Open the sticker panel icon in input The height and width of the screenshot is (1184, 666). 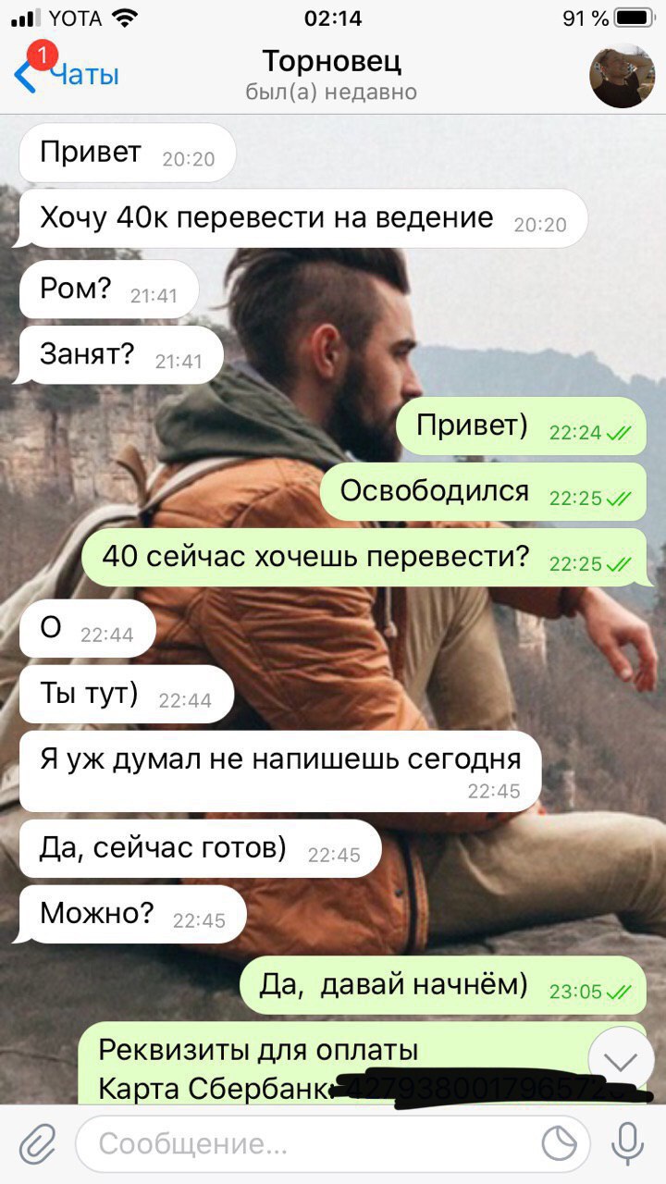pos(560,1145)
